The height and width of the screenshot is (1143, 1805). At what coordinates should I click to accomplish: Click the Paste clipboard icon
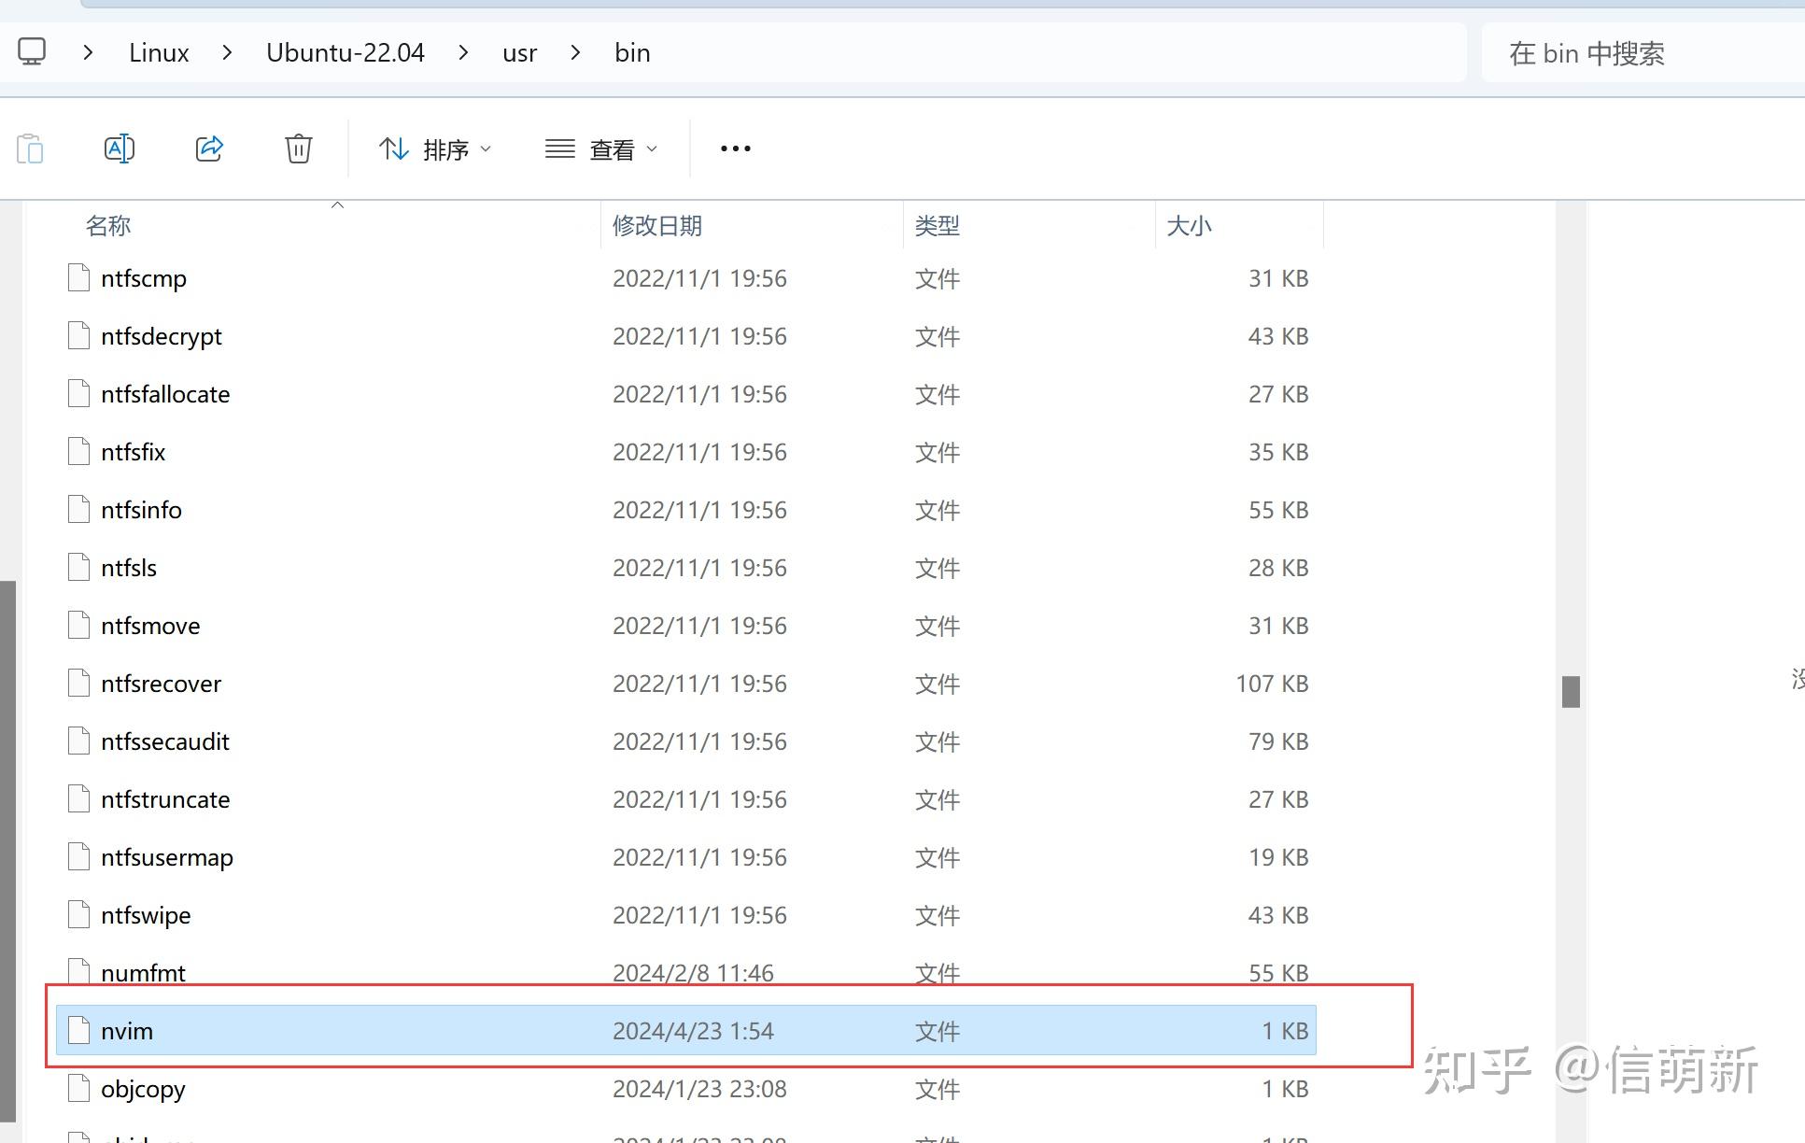click(x=30, y=148)
